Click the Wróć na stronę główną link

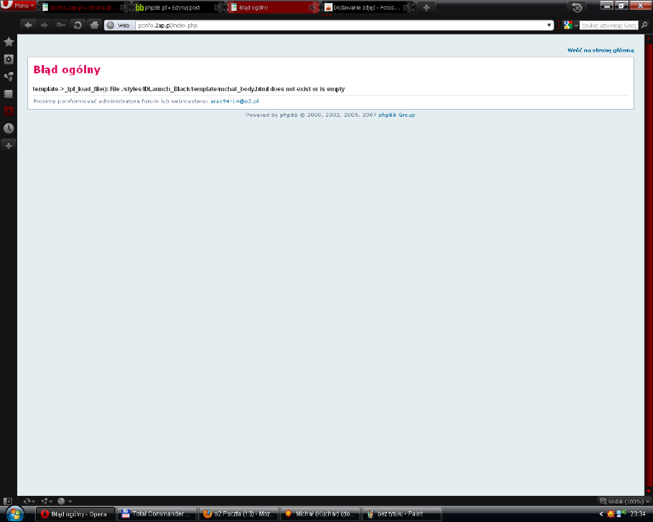[x=600, y=50]
